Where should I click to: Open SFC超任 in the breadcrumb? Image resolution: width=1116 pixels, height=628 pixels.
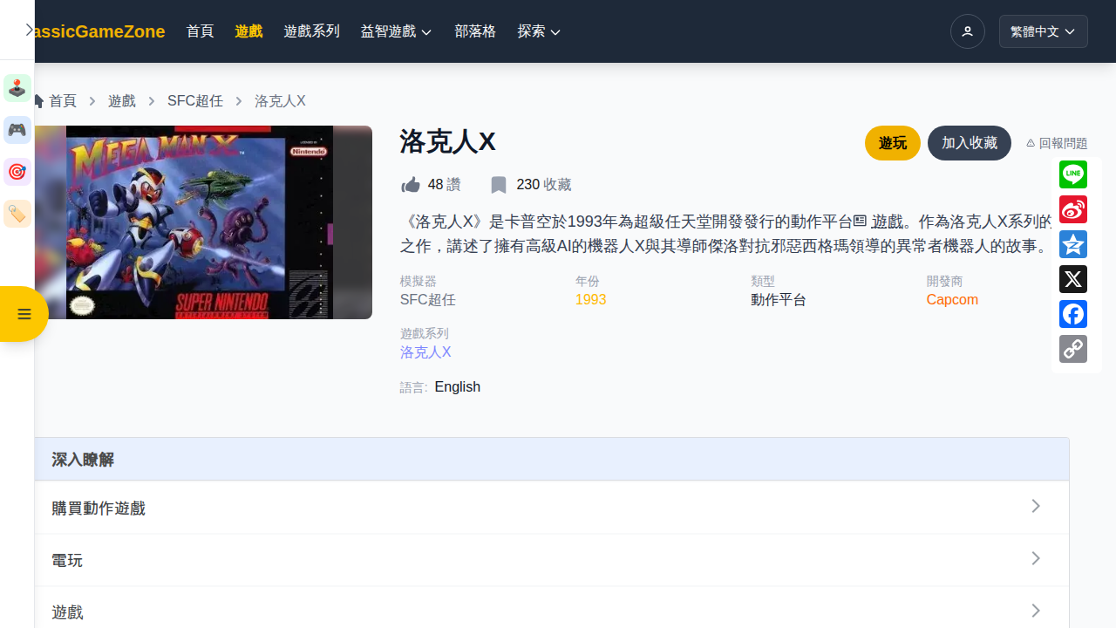[195, 101]
